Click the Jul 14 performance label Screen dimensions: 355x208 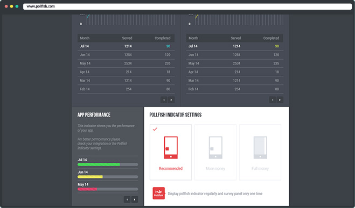[x=82, y=160]
